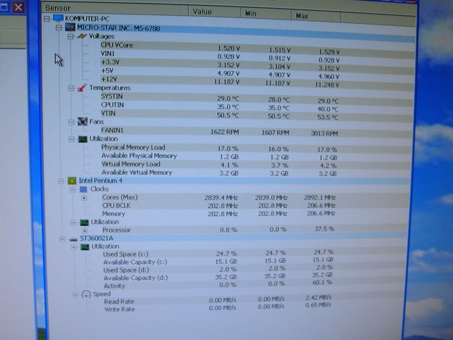Screen dimensions: 453x340
Task: Collapse the Fans group
Action: 71,122
